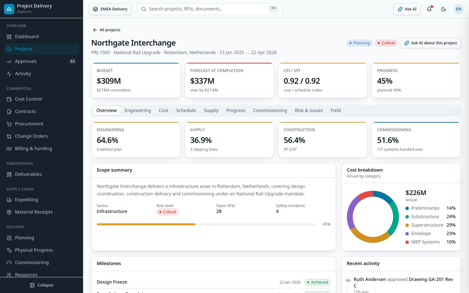Click the CPI / SPI card
Screen dimensions: 469x293
coord(323,80)
